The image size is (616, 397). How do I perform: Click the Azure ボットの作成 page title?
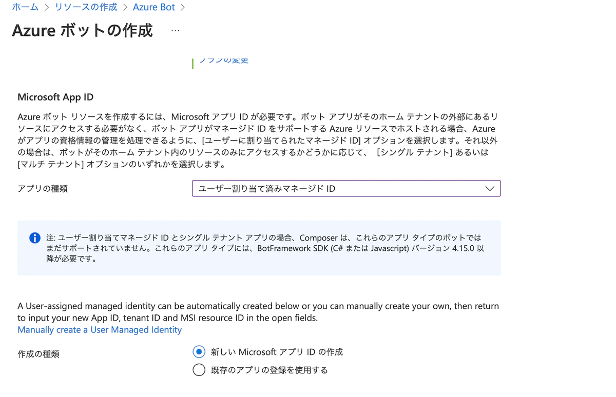click(82, 30)
